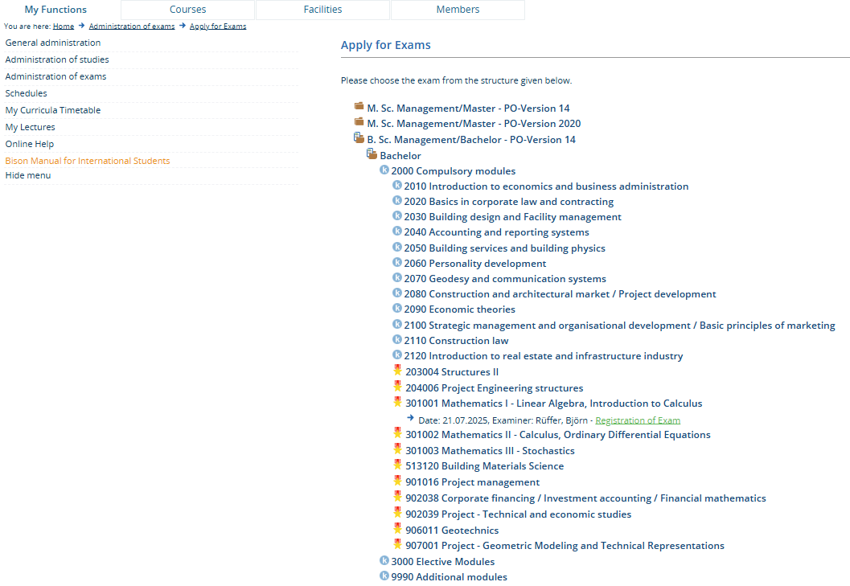Click the exam badge icon beside 204006 Project Engineering structures
The height and width of the screenshot is (586, 850).
tap(398, 387)
